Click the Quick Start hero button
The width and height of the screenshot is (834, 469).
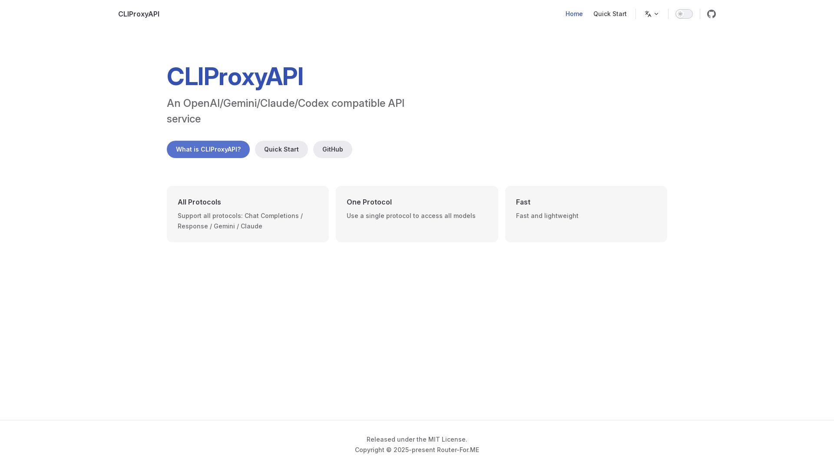(x=281, y=149)
